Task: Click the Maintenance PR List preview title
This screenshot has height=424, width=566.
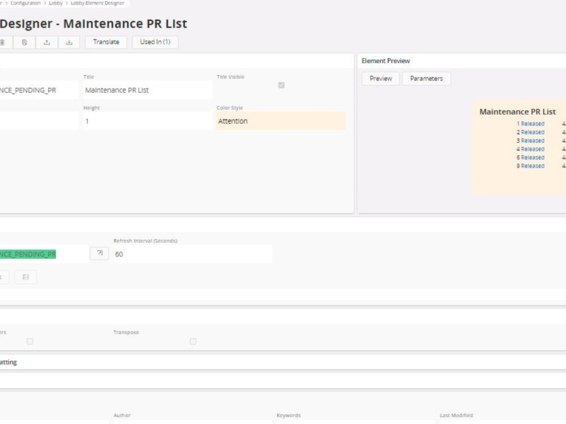Action: point(517,112)
